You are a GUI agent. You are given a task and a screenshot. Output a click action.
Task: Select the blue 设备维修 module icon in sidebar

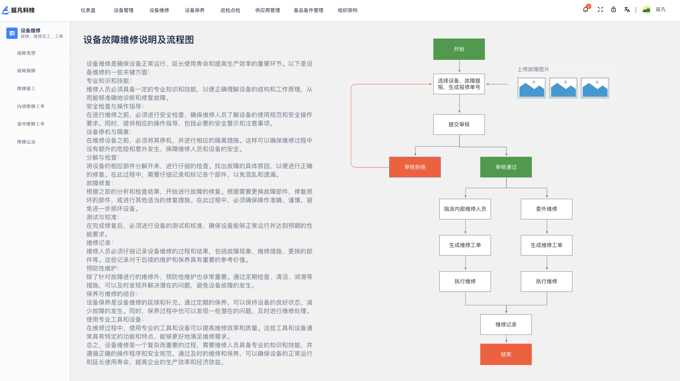pos(12,33)
